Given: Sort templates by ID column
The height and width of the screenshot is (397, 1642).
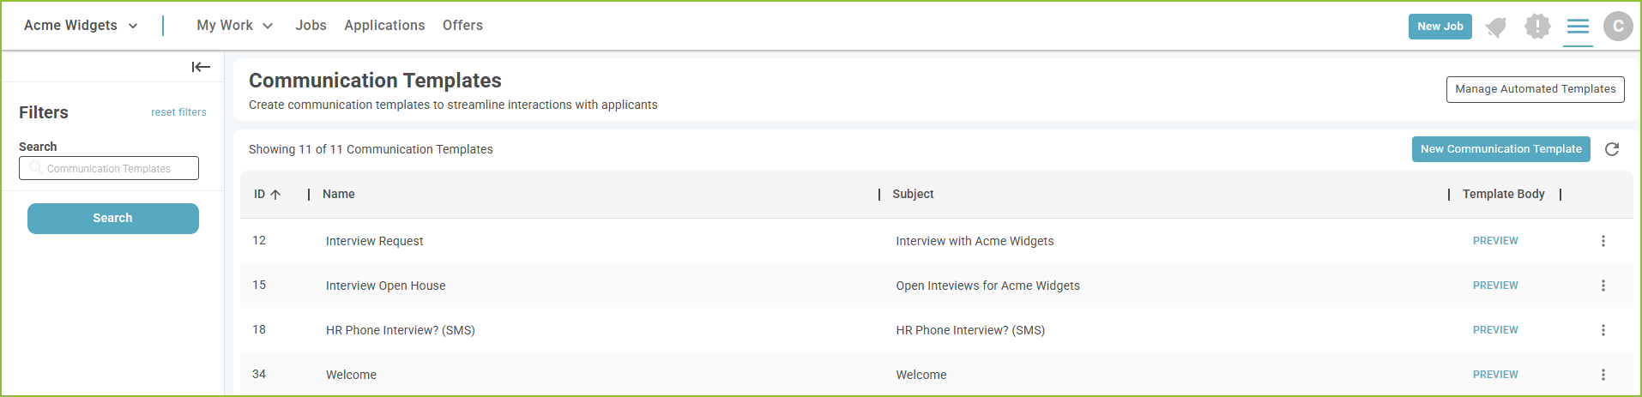Looking at the screenshot, I should 267,195.
